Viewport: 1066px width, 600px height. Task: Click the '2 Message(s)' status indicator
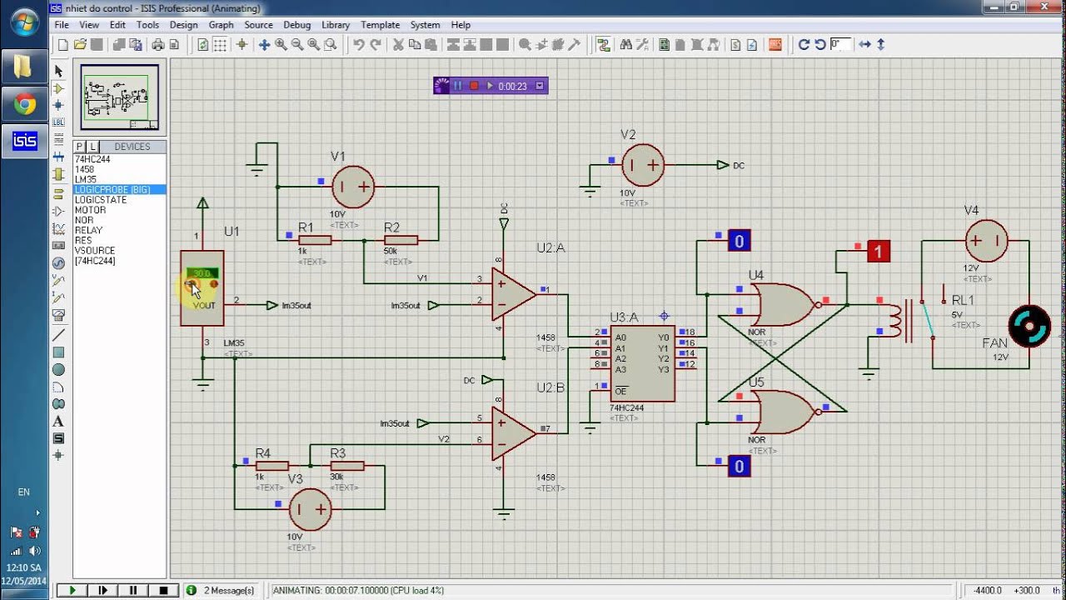(221, 591)
